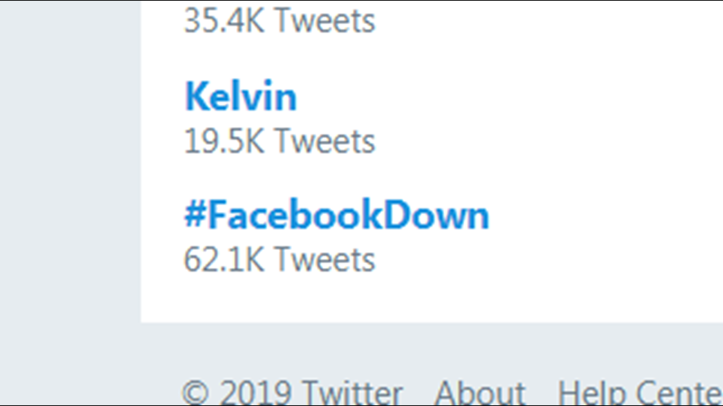Click the blue Kelvin trend text

tap(240, 96)
